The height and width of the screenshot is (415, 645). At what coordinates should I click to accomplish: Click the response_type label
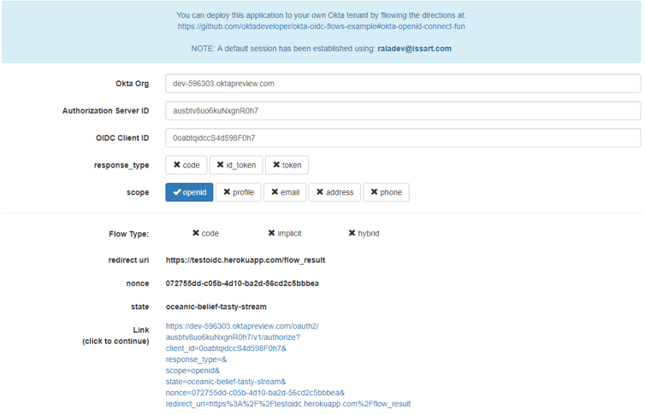click(121, 166)
